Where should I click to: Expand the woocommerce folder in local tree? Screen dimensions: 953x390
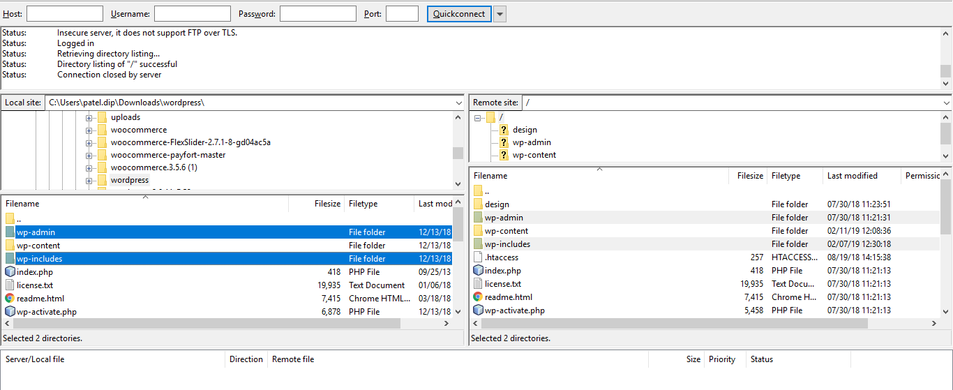point(89,130)
